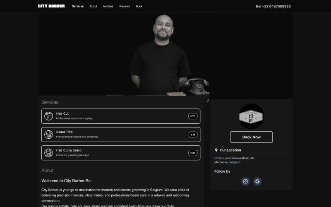
Task: Select the €20 Hair Cut price tag
Action: 193,116
